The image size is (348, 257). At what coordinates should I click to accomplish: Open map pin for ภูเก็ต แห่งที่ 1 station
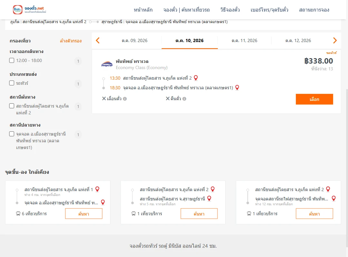(97, 189)
